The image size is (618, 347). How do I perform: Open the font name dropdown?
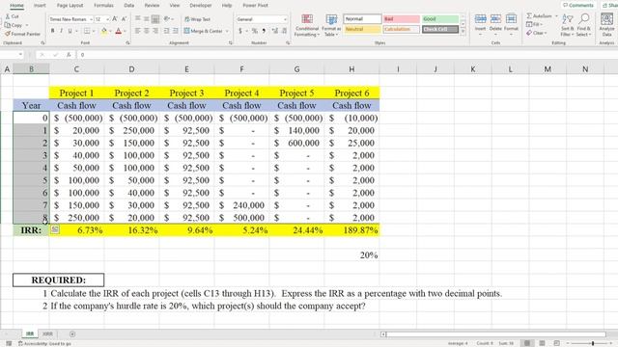(x=91, y=19)
